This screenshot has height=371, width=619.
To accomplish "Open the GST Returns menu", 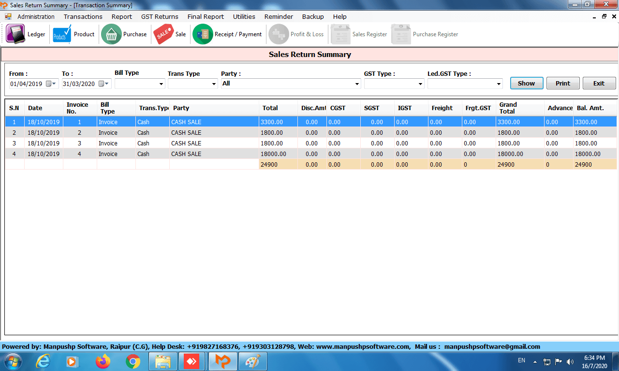I will click(x=160, y=16).
